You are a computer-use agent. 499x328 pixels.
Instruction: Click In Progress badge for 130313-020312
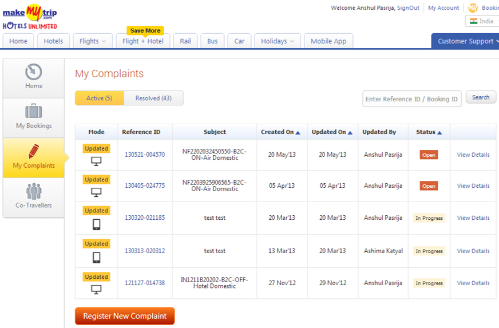point(429,251)
